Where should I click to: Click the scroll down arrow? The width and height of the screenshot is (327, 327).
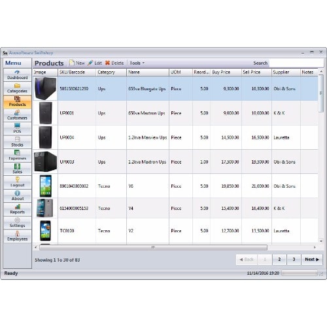(x=321, y=241)
